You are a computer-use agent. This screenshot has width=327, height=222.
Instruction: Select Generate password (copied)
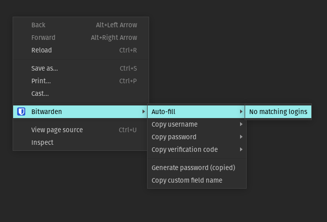[197, 168]
